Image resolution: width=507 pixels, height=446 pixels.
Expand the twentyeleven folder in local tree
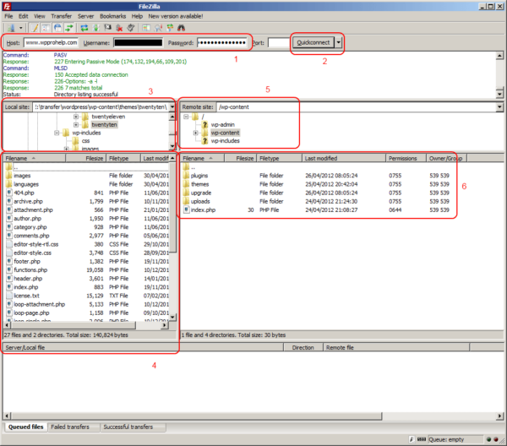point(75,116)
